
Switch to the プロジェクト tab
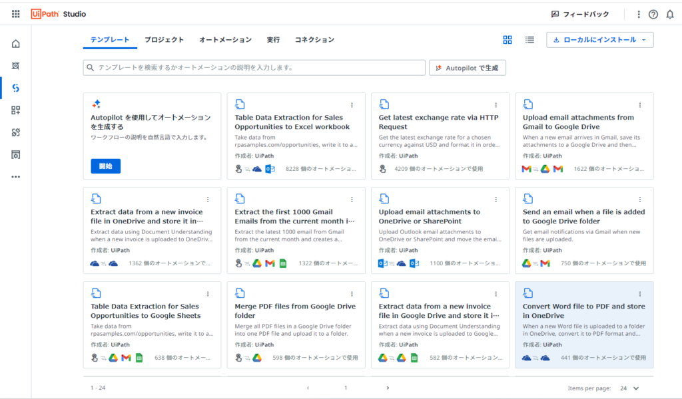pyautogui.click(x=164, y=40)
